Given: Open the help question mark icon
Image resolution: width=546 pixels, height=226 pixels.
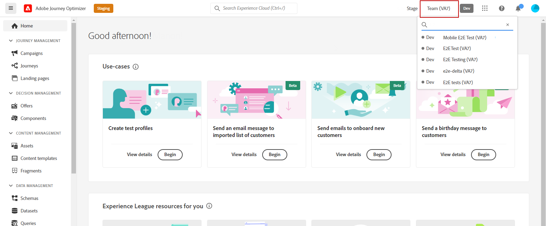Looking at the screenshot, I should click(x=502, y=8).
